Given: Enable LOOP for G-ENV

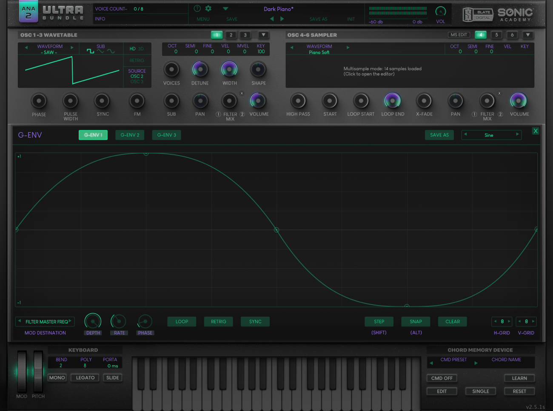Looking at the screenshot, I should click(x=182, y=322).
